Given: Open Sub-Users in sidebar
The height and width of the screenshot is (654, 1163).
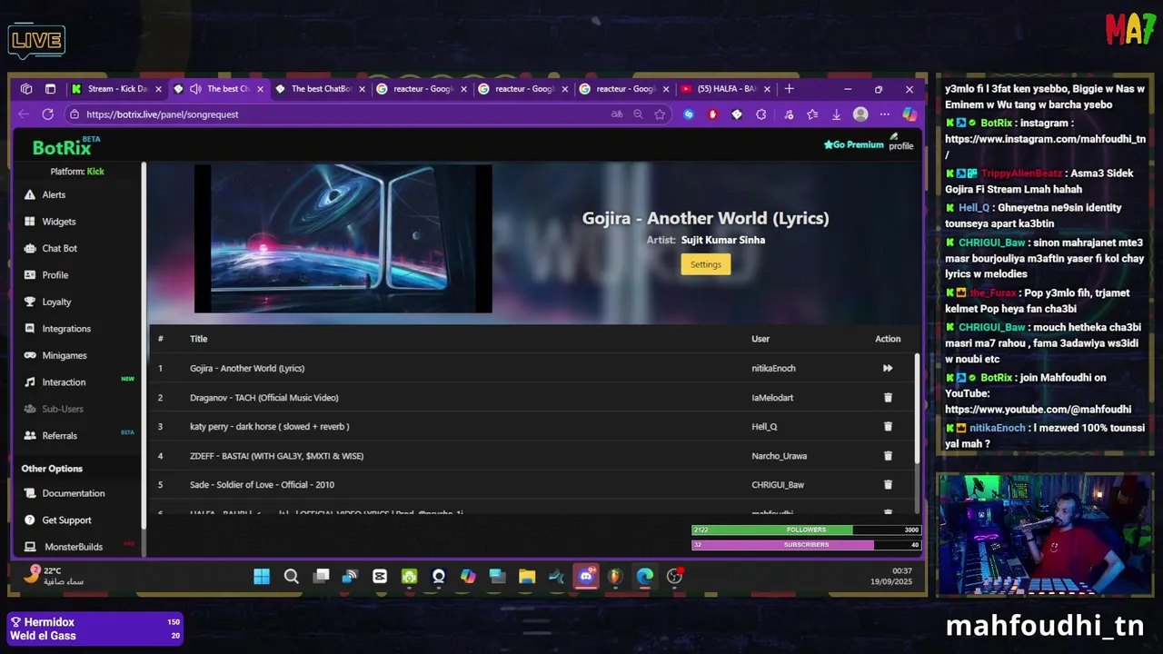Looking at the screenshot, I should (63, 409).
